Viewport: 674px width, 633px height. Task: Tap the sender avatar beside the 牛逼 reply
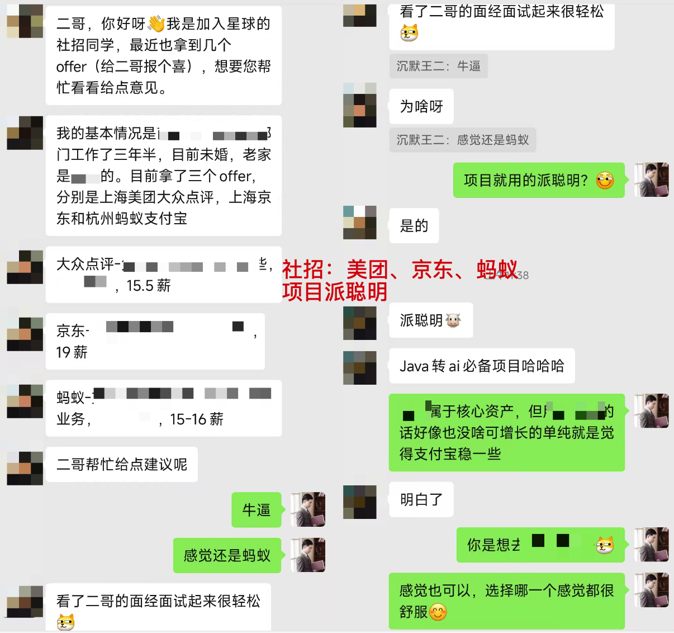307,509
